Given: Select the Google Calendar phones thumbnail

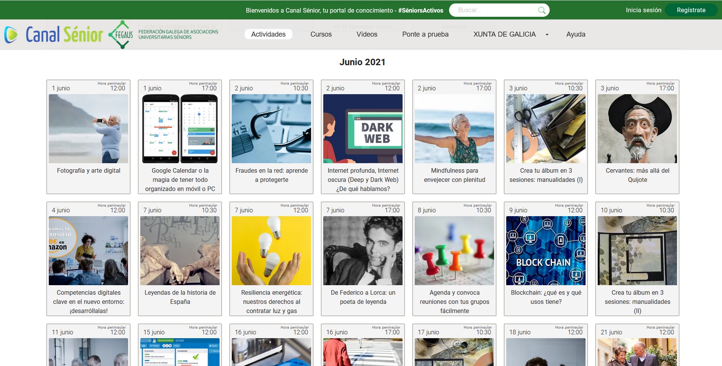Looking at the screenshot, I should tap(180, 129).
